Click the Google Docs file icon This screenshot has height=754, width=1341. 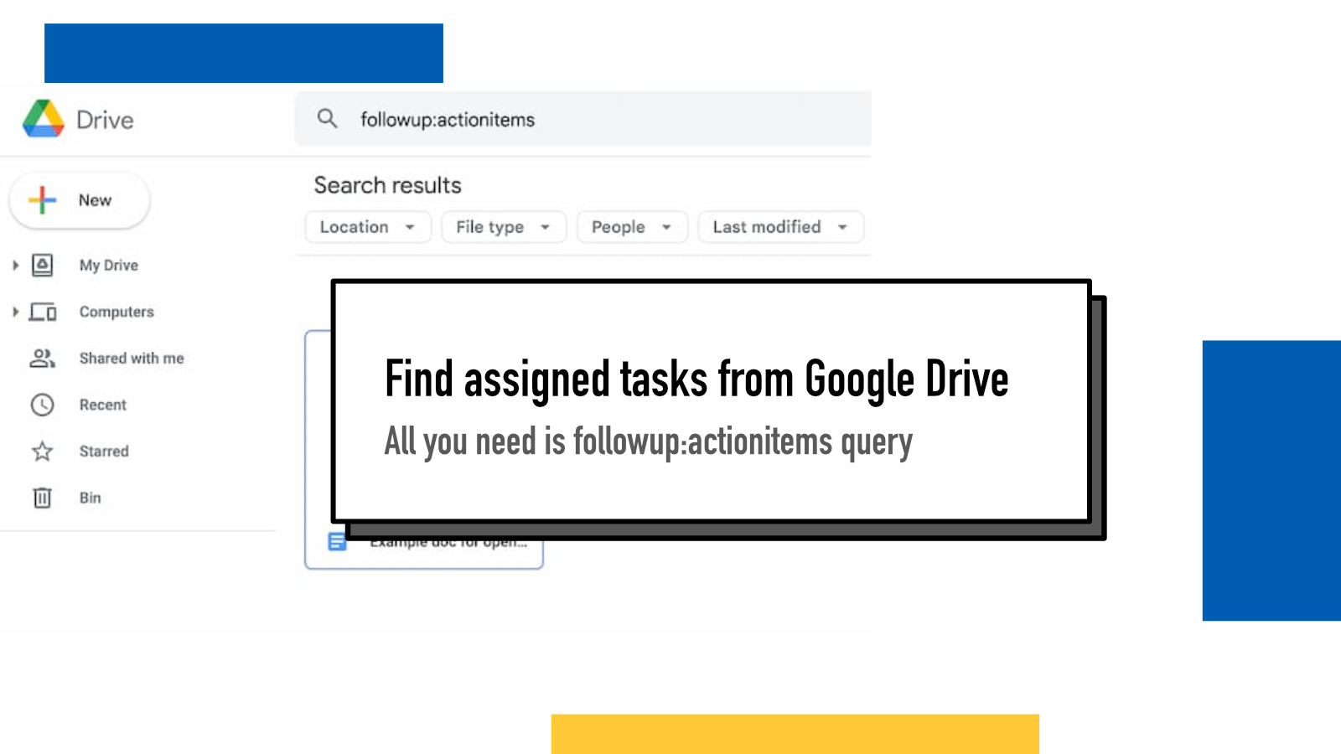337,541
